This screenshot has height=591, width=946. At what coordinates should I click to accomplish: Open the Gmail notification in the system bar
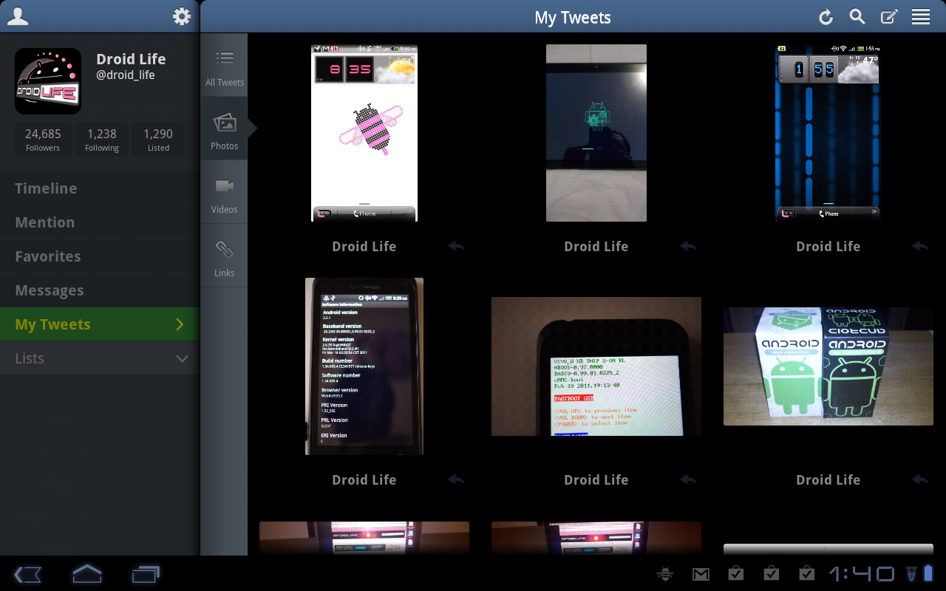pos(701,573)
